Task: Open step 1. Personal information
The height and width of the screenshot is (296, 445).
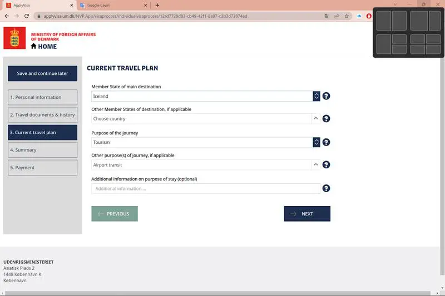Action: (43, 97)
